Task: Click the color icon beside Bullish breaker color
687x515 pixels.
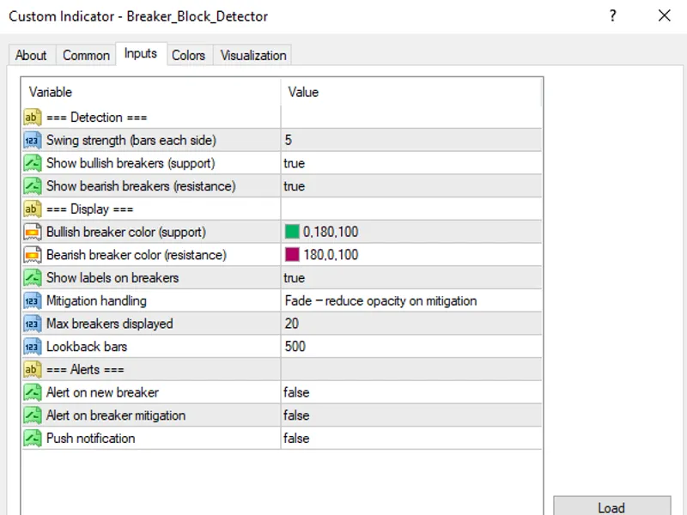Action: point(33,232)
